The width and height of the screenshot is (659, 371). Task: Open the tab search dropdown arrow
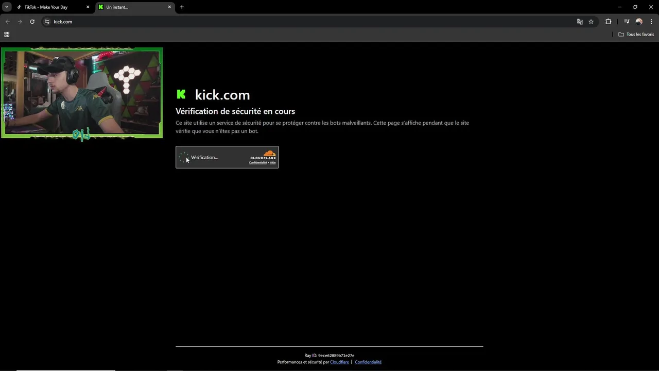coord(7,7)
